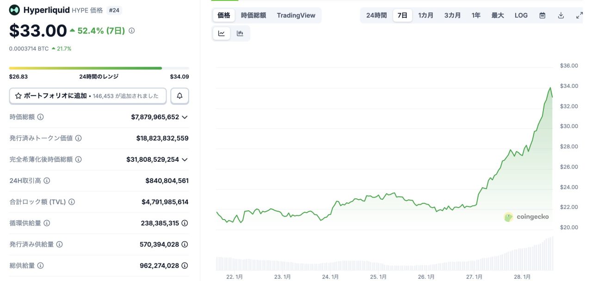Open the calendar date range picker

pyautogui.click(x=543, y=15)
